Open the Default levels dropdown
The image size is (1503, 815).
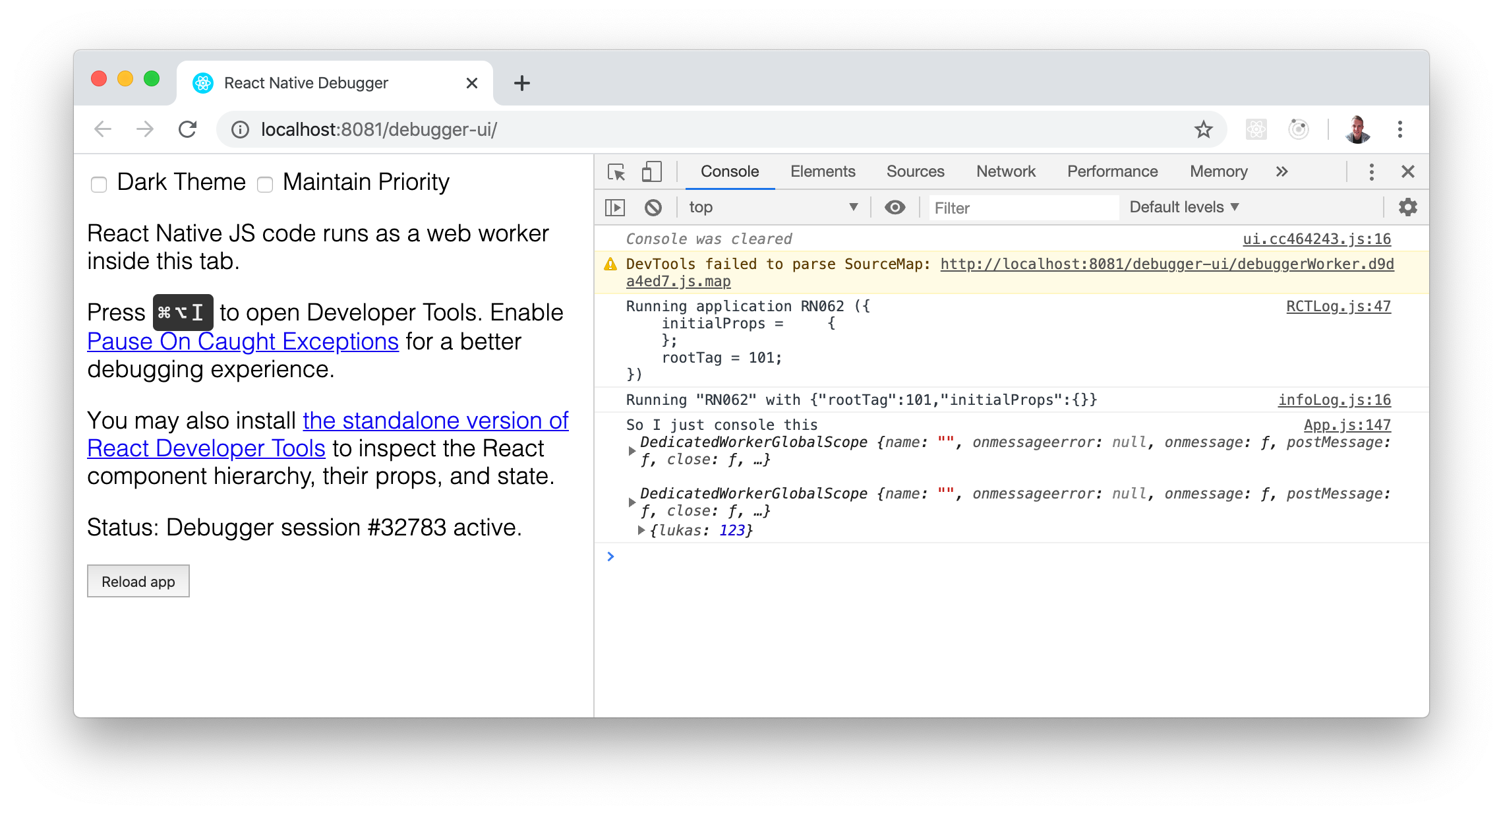1184,207
